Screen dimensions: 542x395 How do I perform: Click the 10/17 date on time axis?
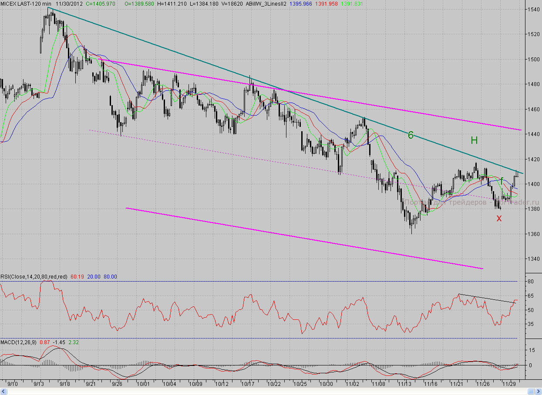pyautogui.click(x=248, y=384)
